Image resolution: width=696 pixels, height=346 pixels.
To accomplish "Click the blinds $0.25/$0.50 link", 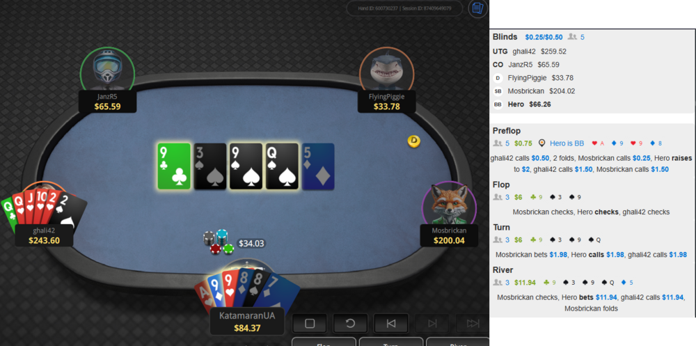I will point(544,38).
